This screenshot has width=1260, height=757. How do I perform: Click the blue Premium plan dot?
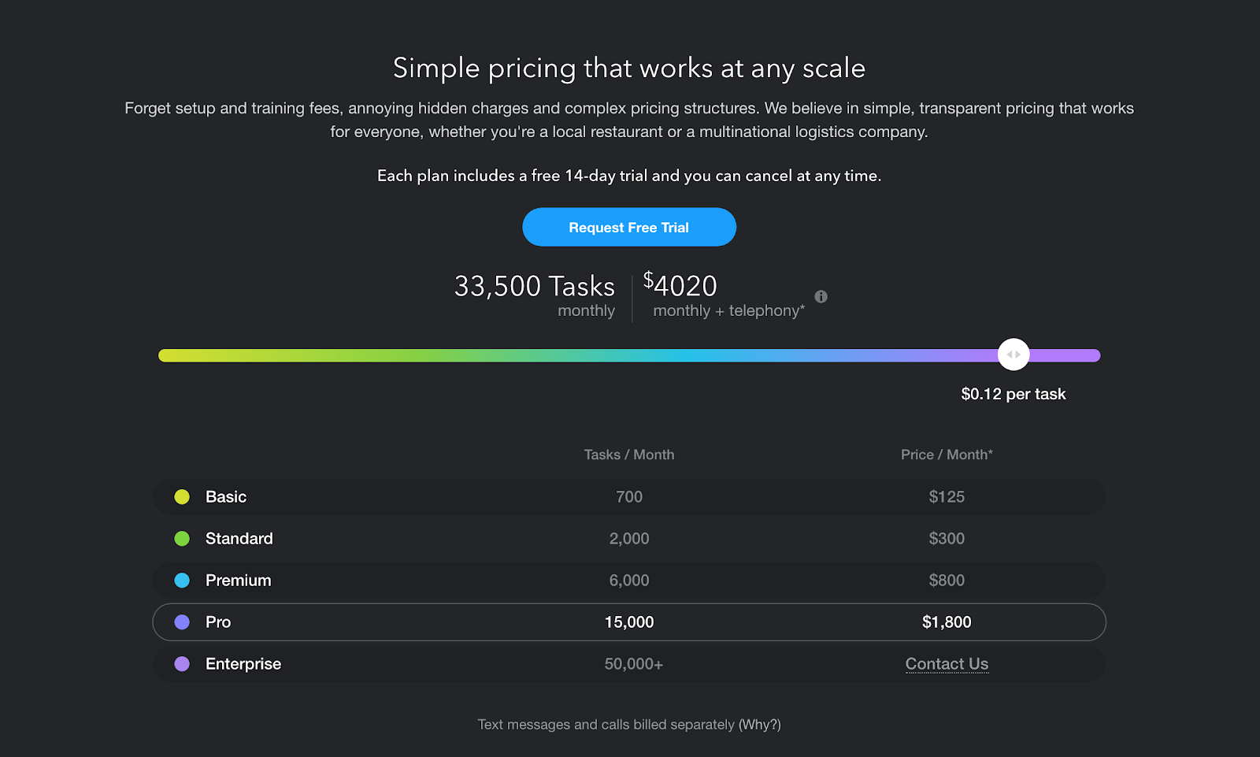(182, 581)
